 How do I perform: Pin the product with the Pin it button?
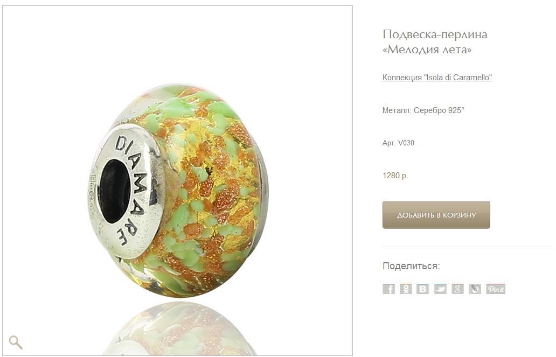click(495, 289)
